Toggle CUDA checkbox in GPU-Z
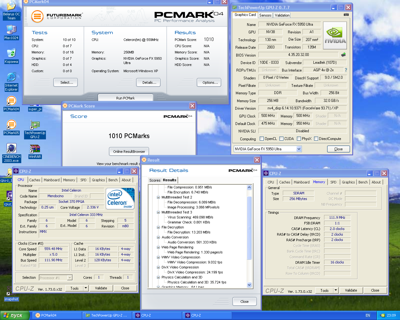 pyautogui.click(x=282, y=138)
